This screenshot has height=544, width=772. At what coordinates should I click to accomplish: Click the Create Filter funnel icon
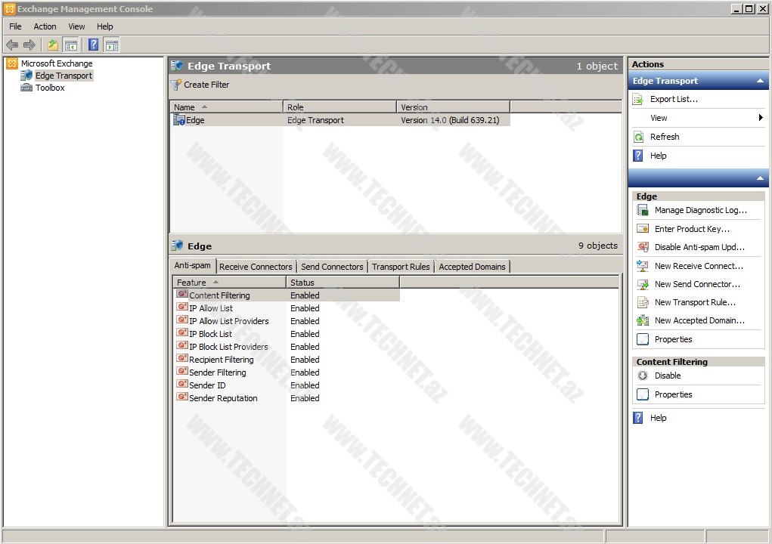coord(176,85)
